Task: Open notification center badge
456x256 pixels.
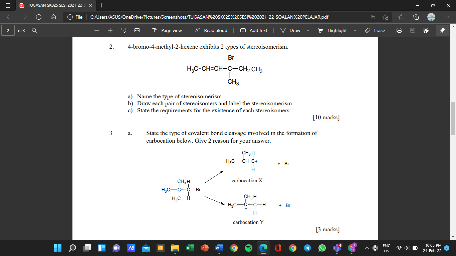Action: (x=447, y=248)
